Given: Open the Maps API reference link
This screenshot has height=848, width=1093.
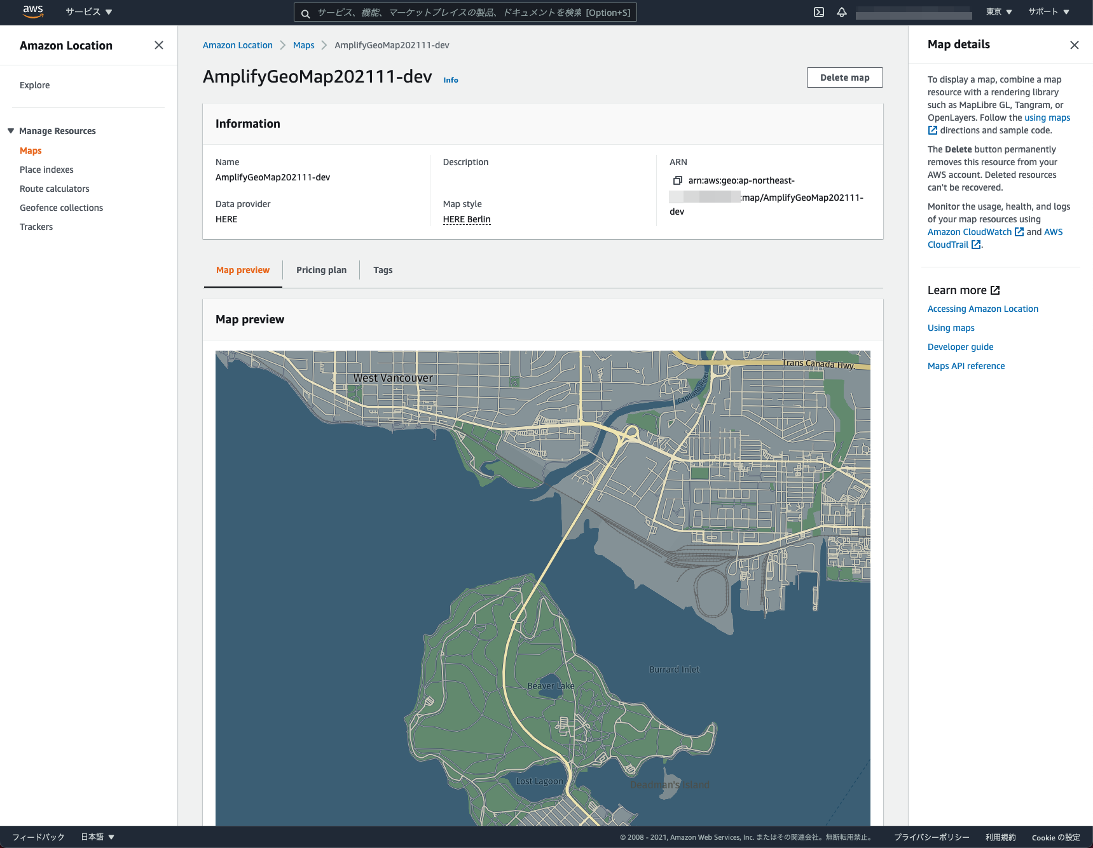Looking at the screenshot, I should 966,366.
